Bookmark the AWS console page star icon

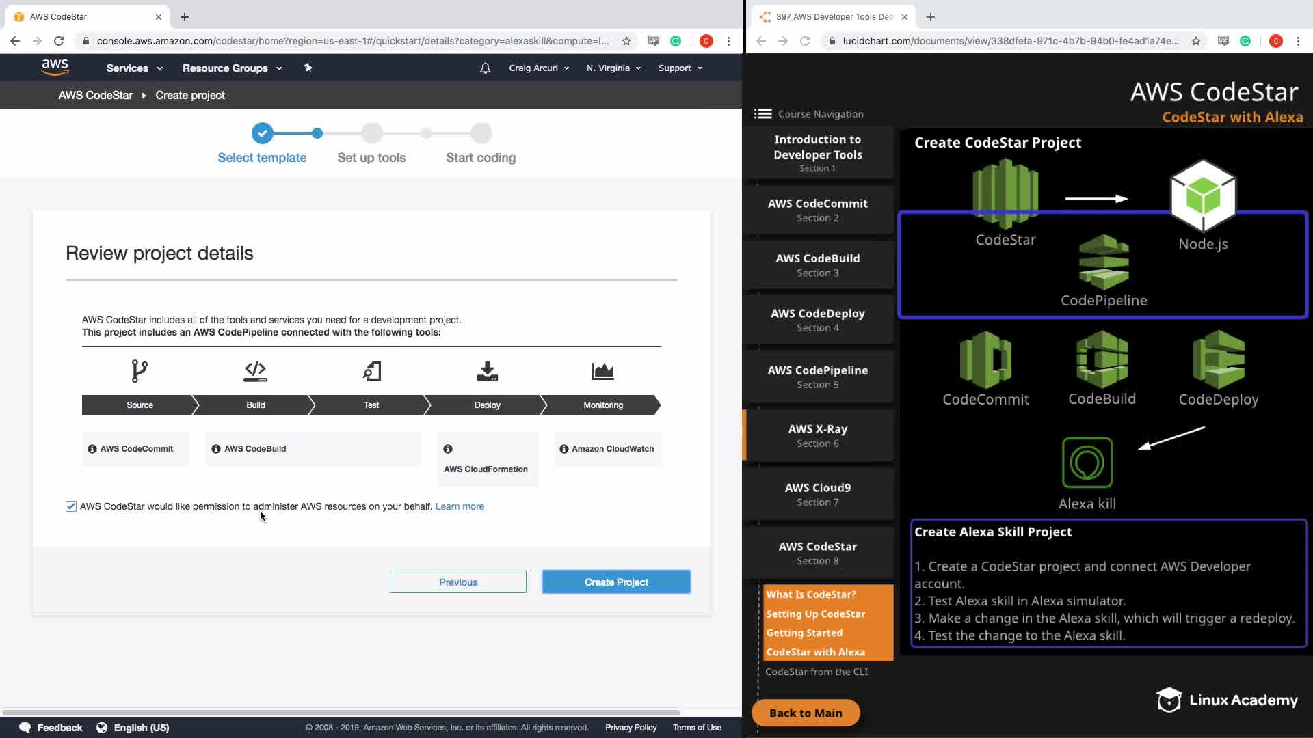(x=626, y=41)
